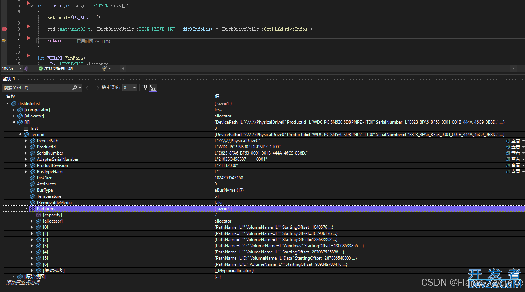
Task: Click the GetDiskDriveInfos call on line 9
Action: [289, 29]
